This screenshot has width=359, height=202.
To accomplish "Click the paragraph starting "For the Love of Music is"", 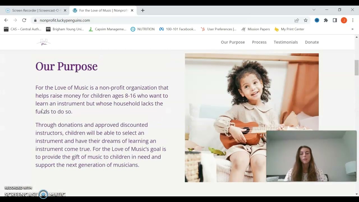I will [x=102, y=100].
